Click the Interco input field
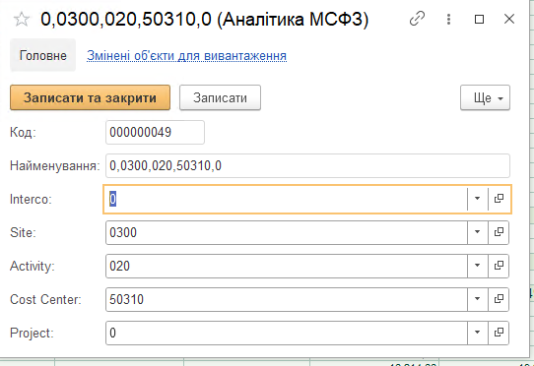 (286, 199)
